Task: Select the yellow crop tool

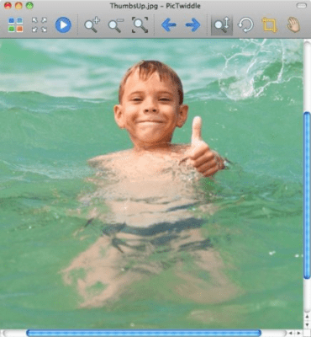Action: [x=269, y=25]
